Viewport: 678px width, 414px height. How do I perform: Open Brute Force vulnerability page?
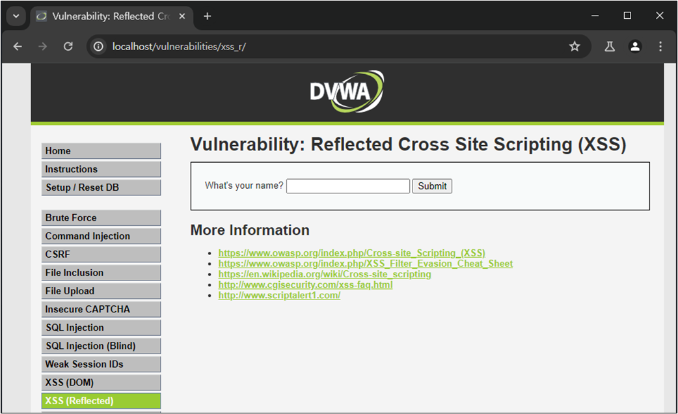(102, 217)
